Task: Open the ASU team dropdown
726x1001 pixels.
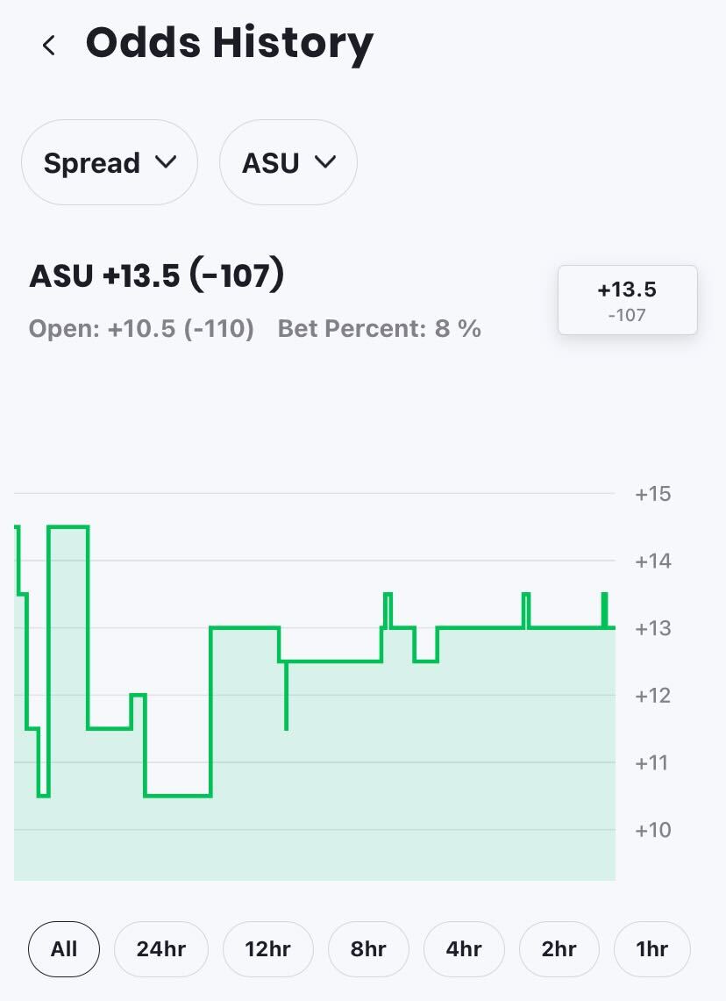Action: click(x=288, y=162)
